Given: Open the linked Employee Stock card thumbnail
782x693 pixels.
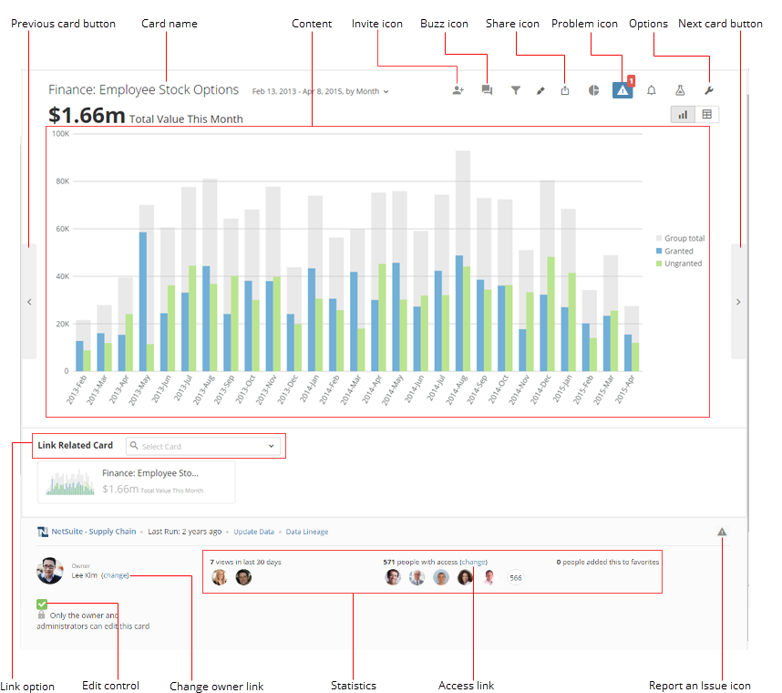Looking at the screenshot, I should pyautogui.click(x=136, y=481).
